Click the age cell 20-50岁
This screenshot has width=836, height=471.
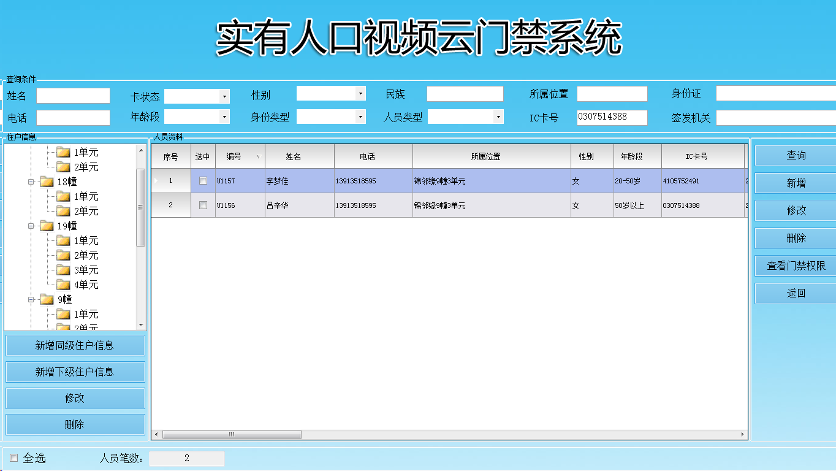click(637, 181)
